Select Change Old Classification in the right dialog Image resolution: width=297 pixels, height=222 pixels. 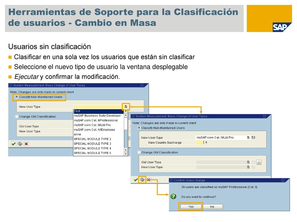tap(139, 152)
